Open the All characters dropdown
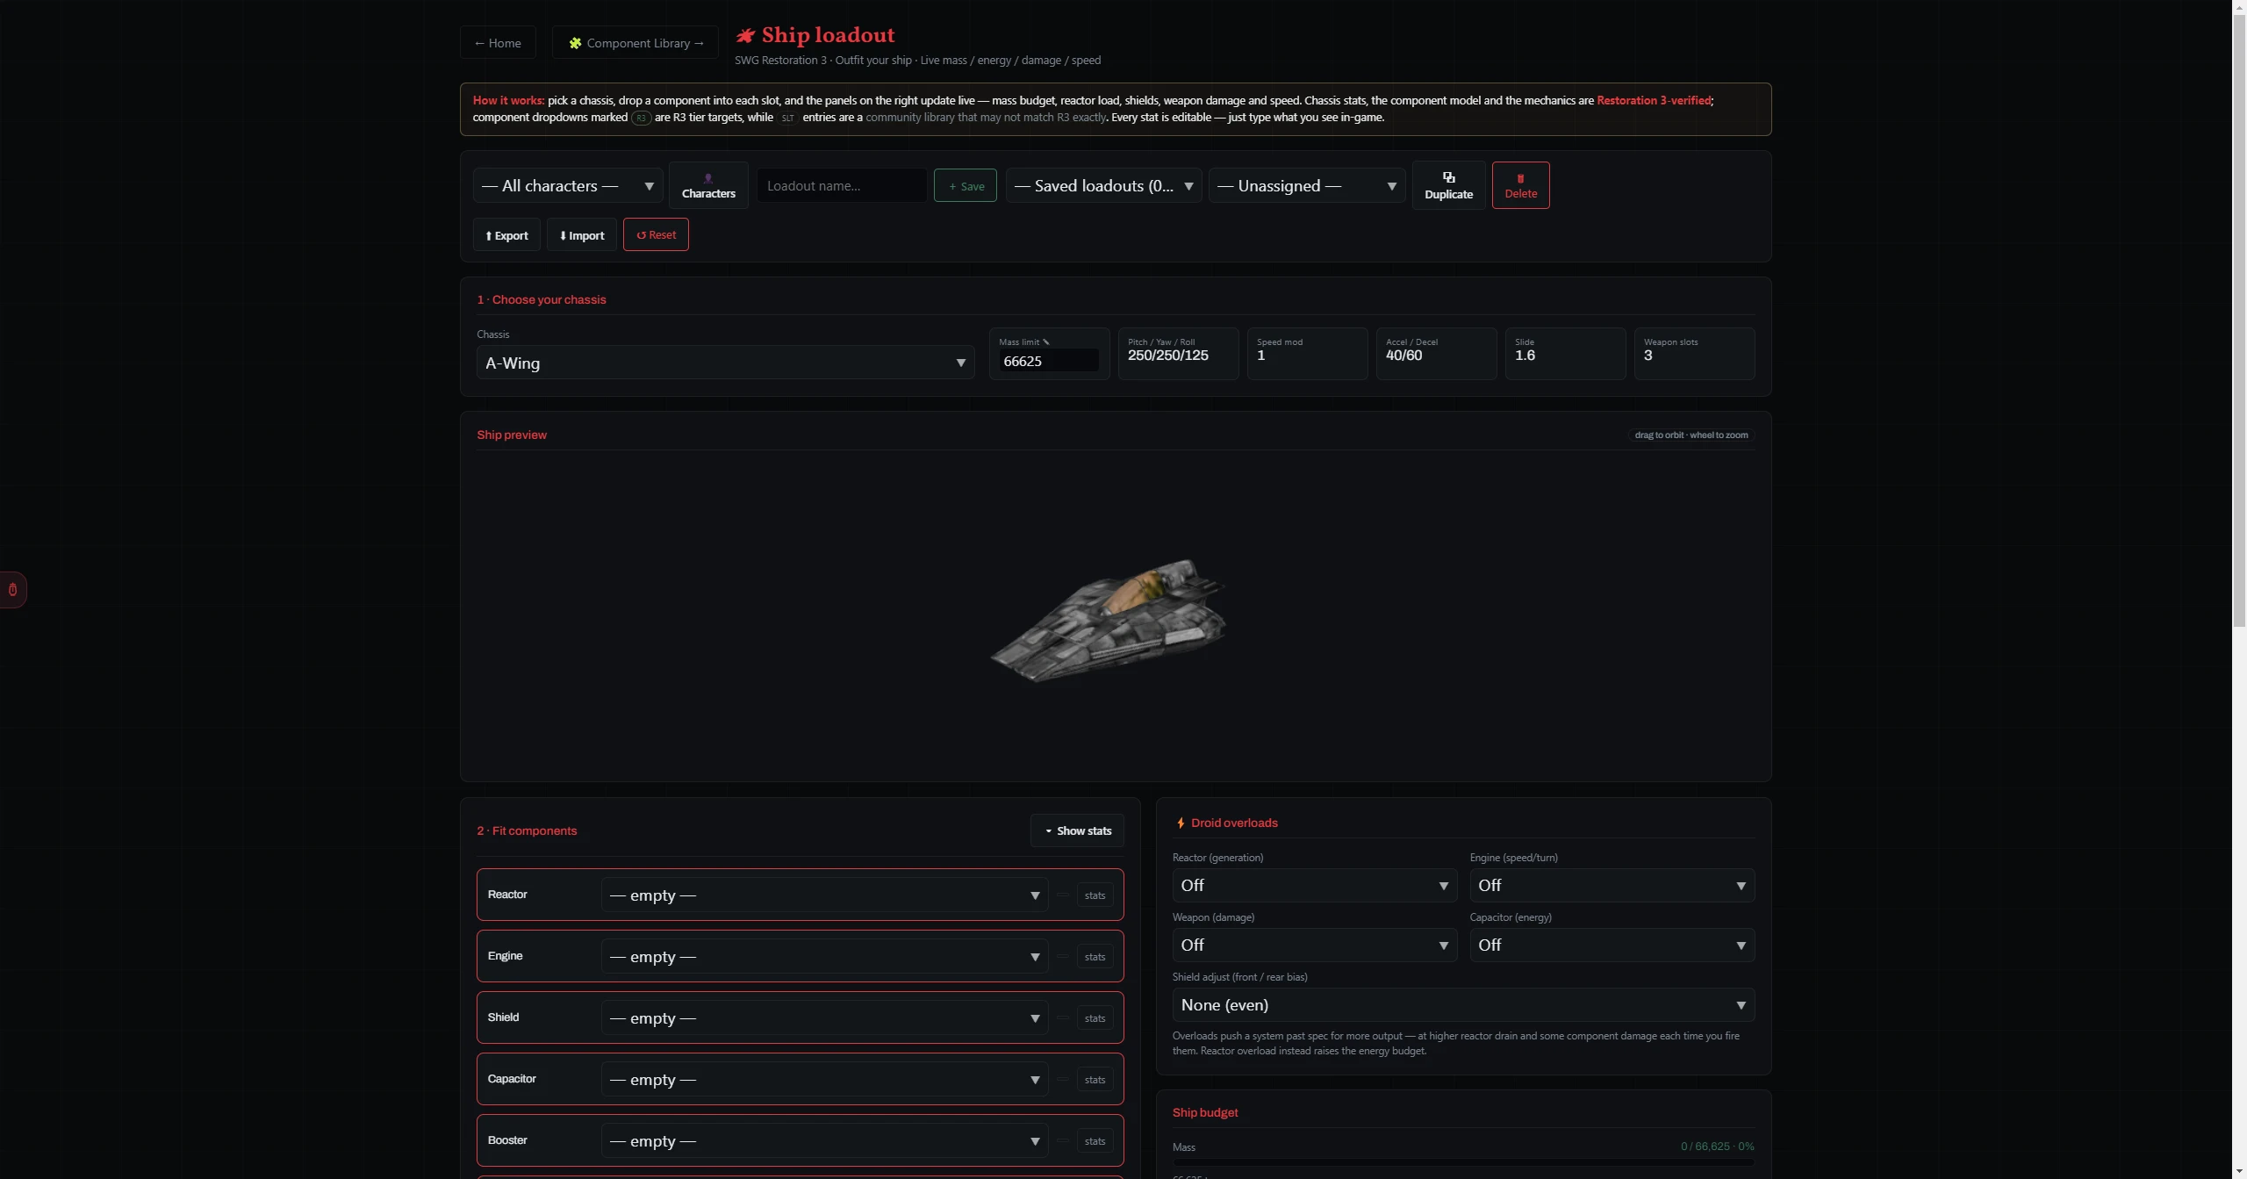Viewport: 2247px width, 1179px height. click(x=568, y=185)
